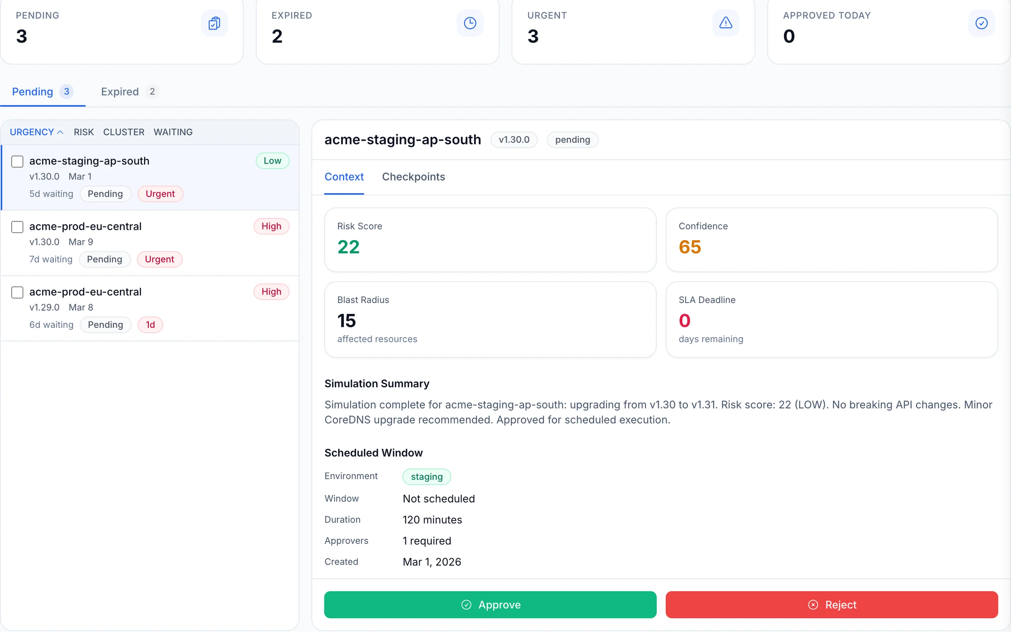1011x632 pixels.
Task: Sort the list by WAITING time
Action: 173,132
